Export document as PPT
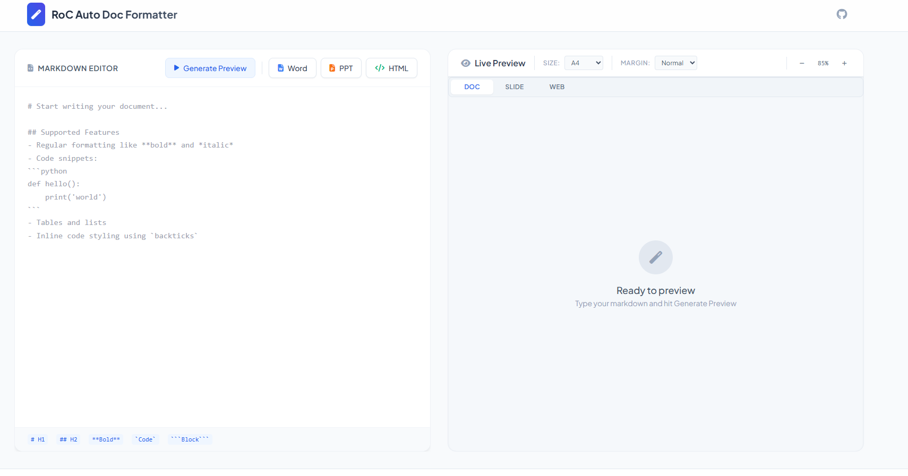This screenshot has width=908, height=476. click(341, 68)
